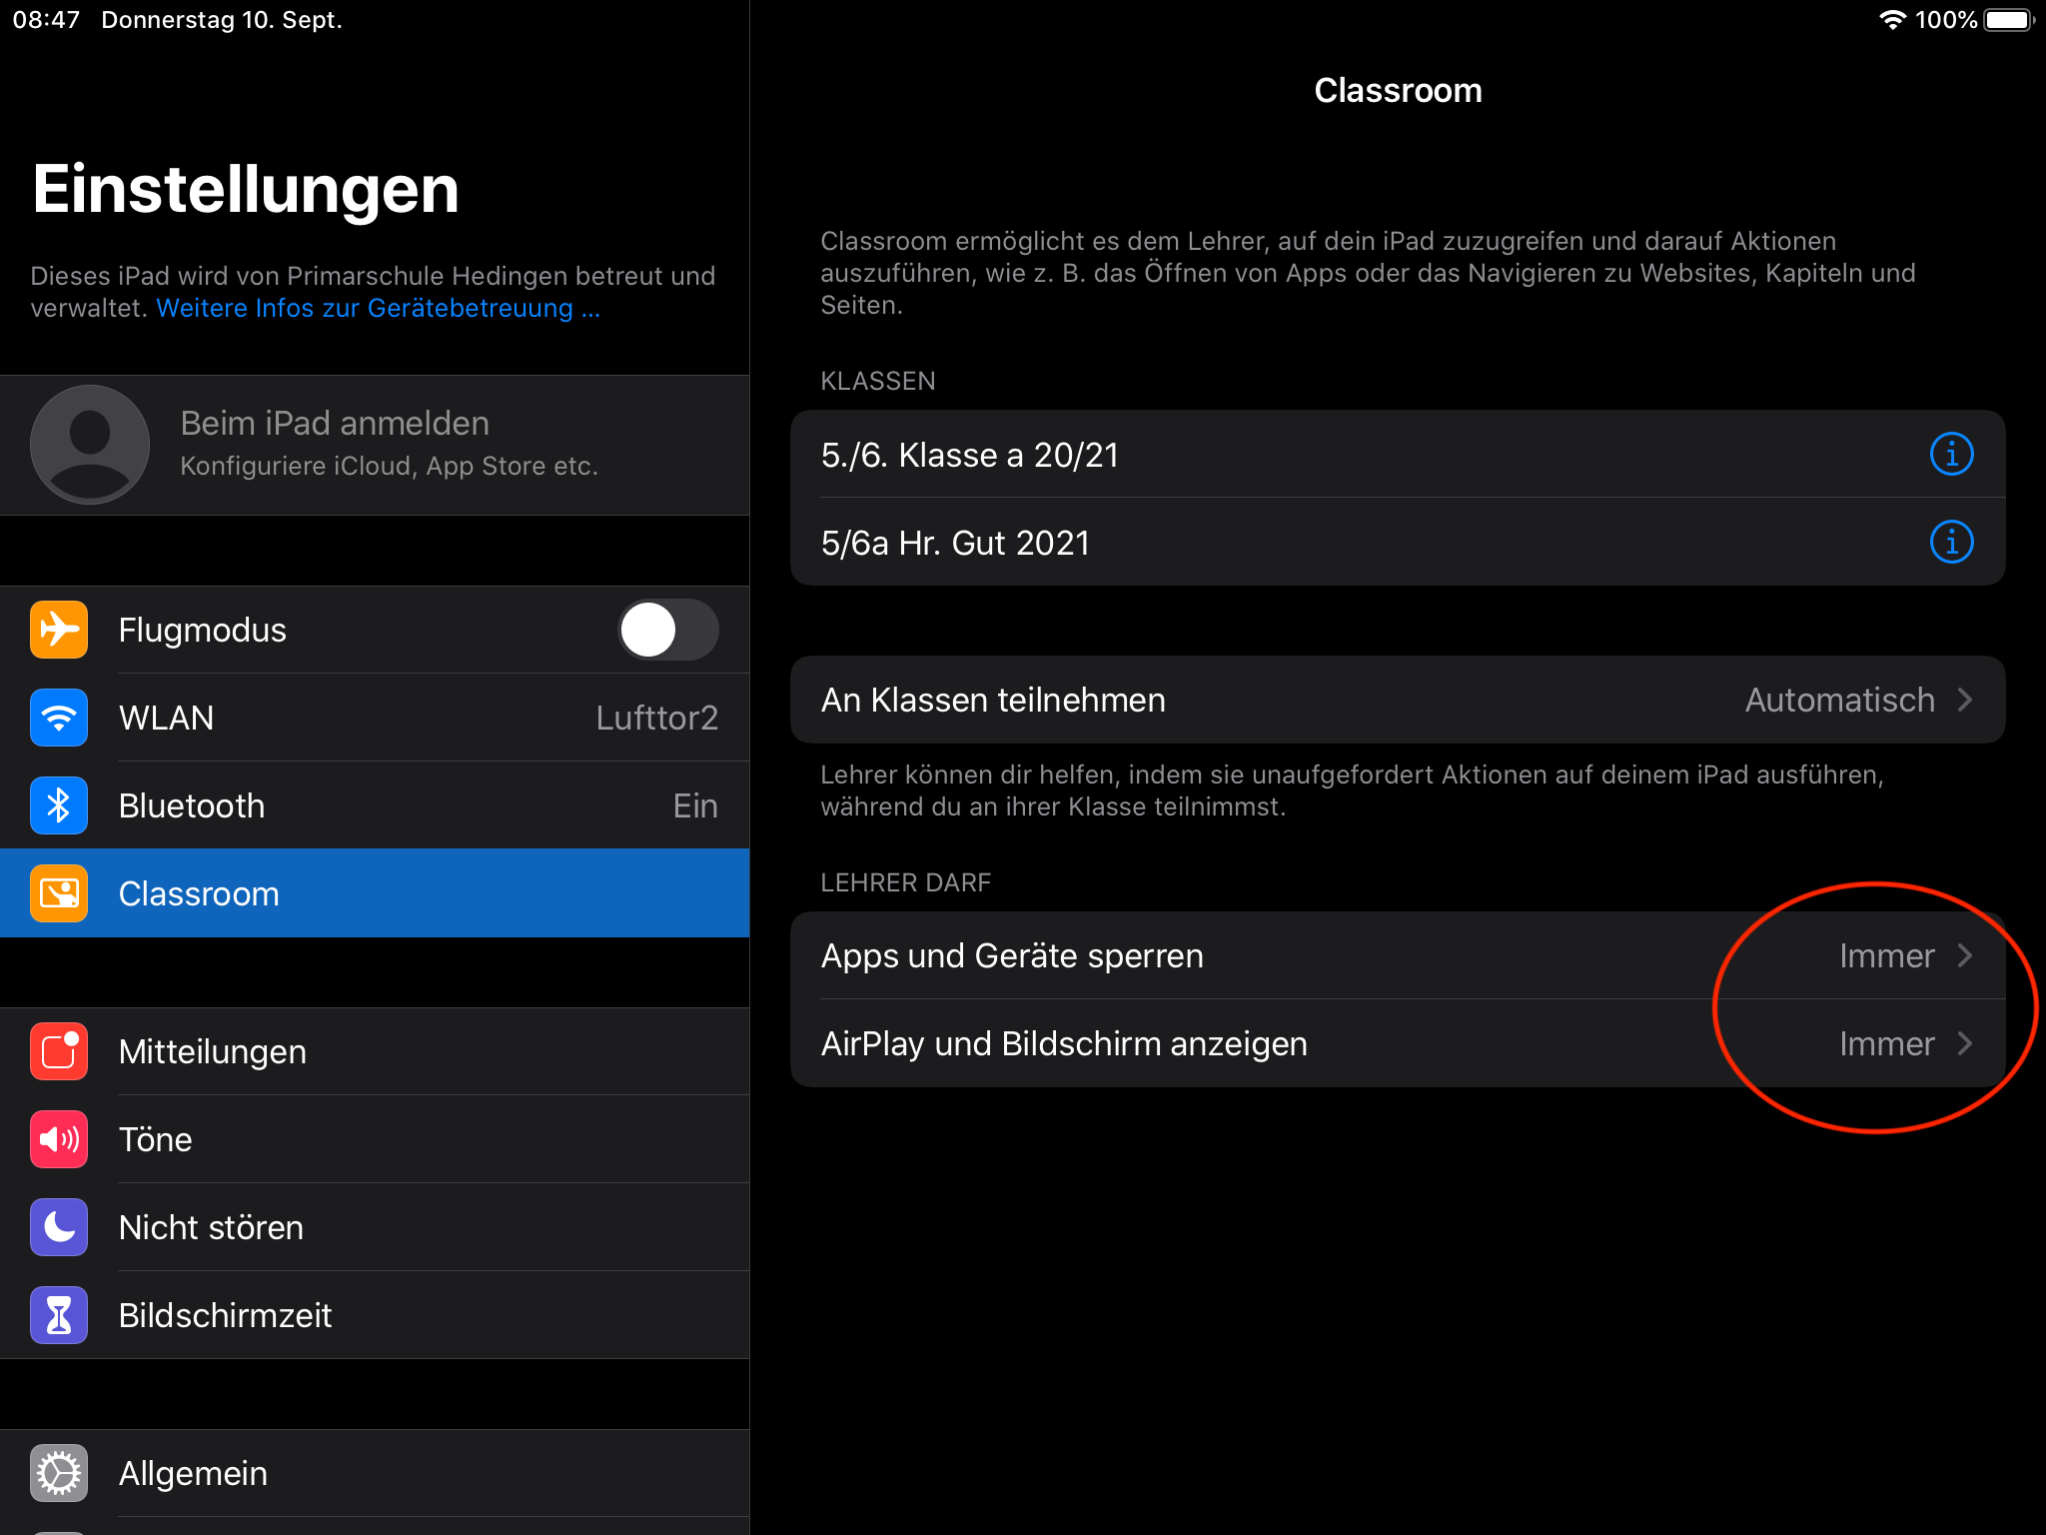Open An Klassen teilnehmen Automatisch setting
Image resolution: width=2046 pixels, height=1535 pixels.
[x=1397, y=700]
